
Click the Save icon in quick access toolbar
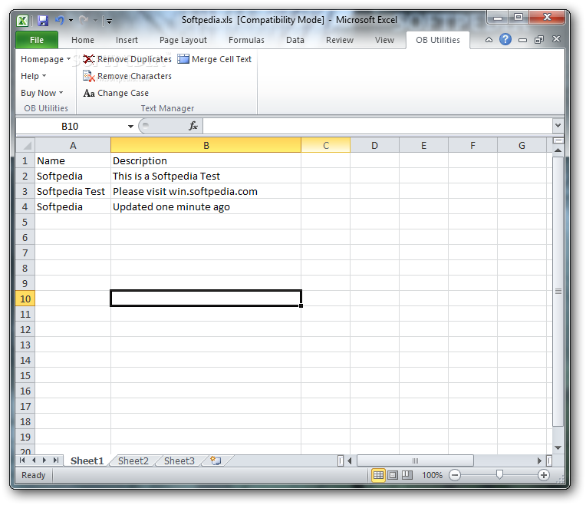(43, 21)
